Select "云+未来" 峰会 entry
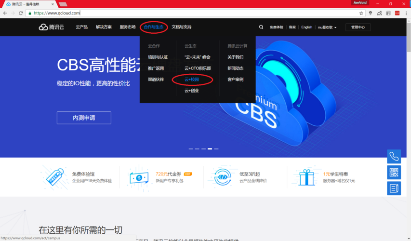The image size is (411, 241). point(198,57)
